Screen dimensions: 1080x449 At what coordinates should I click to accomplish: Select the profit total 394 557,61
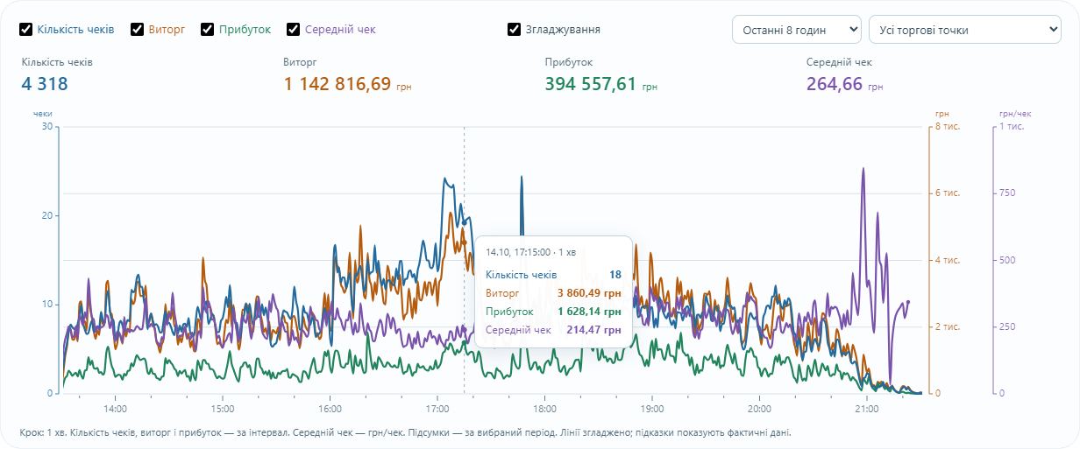tap(591, 85)
